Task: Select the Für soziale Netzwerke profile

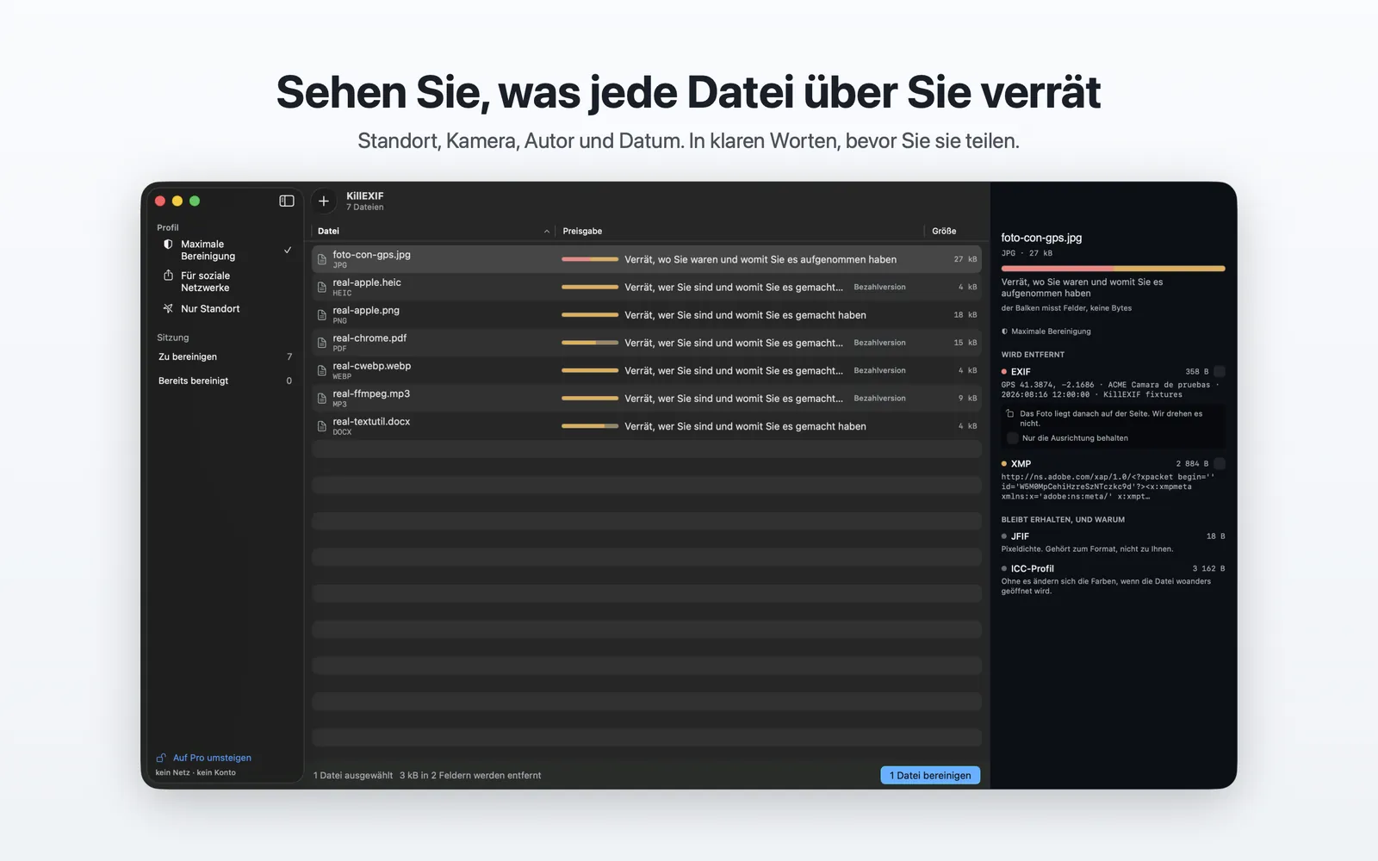Action: (x=226, y=282)
